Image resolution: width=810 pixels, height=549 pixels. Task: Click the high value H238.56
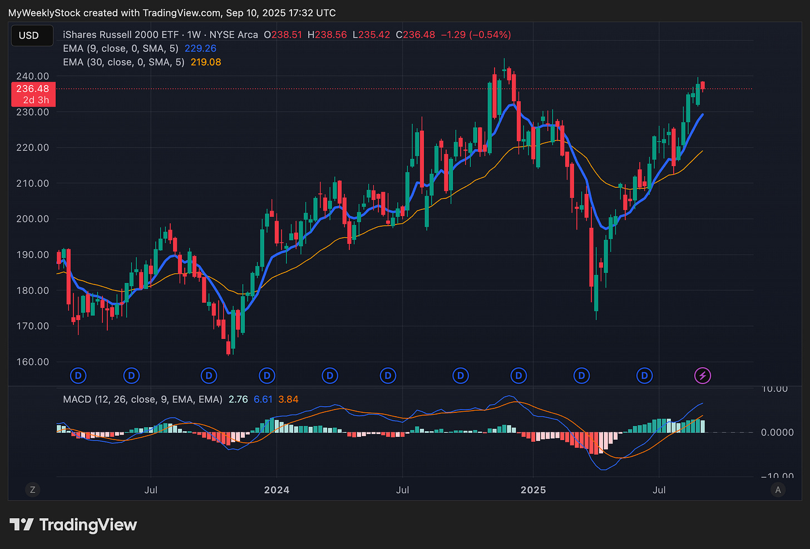click(327, 34)
